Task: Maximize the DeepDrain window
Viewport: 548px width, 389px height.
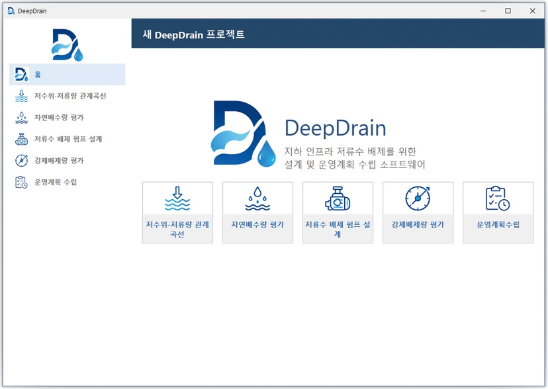Action: coord(508,11)
